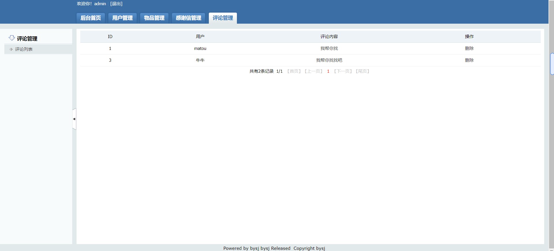The image size is (554, 251).
Task: Select the active 评论管理 tab
Action: click(x=223, y=18)
